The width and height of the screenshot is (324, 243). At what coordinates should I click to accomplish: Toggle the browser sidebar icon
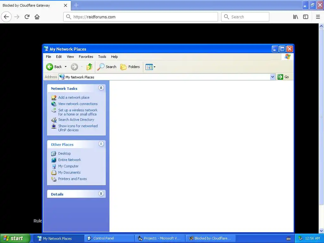click(306, 17)
